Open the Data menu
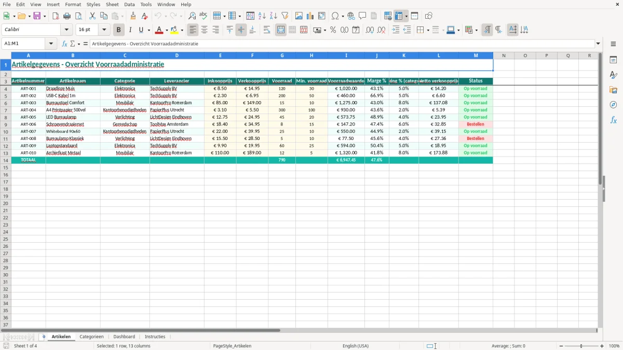Image resolution: width=623 pixels, height=350 pixels. click(x=129, y=4)
